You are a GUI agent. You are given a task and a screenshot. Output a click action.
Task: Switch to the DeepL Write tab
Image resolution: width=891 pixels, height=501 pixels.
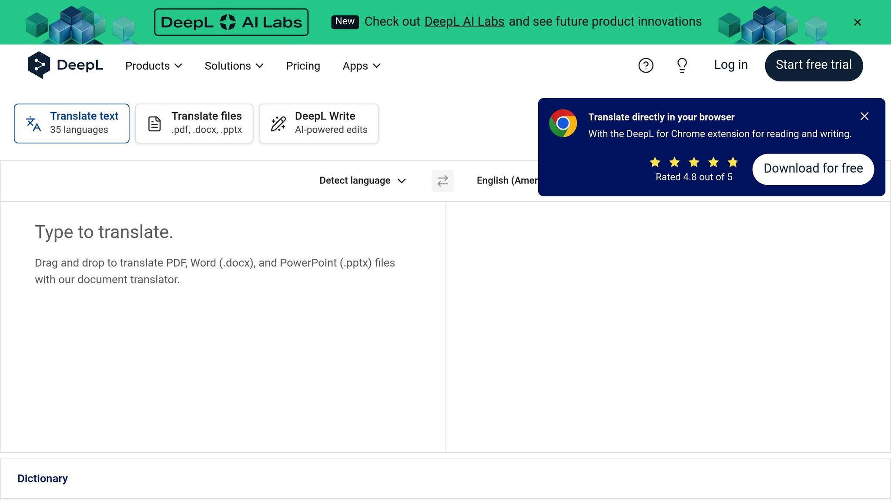(318, 123)
